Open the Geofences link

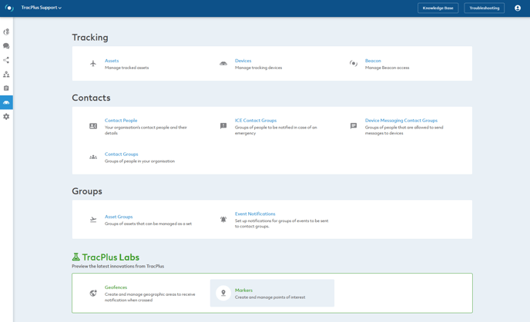(116, 287)
